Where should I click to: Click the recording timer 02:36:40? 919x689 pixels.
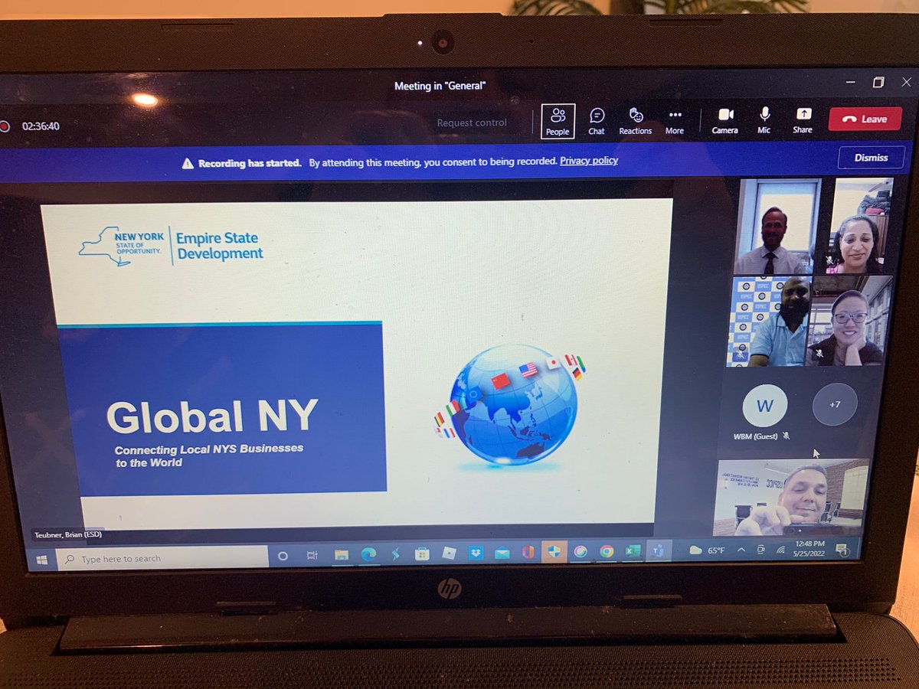41,126
